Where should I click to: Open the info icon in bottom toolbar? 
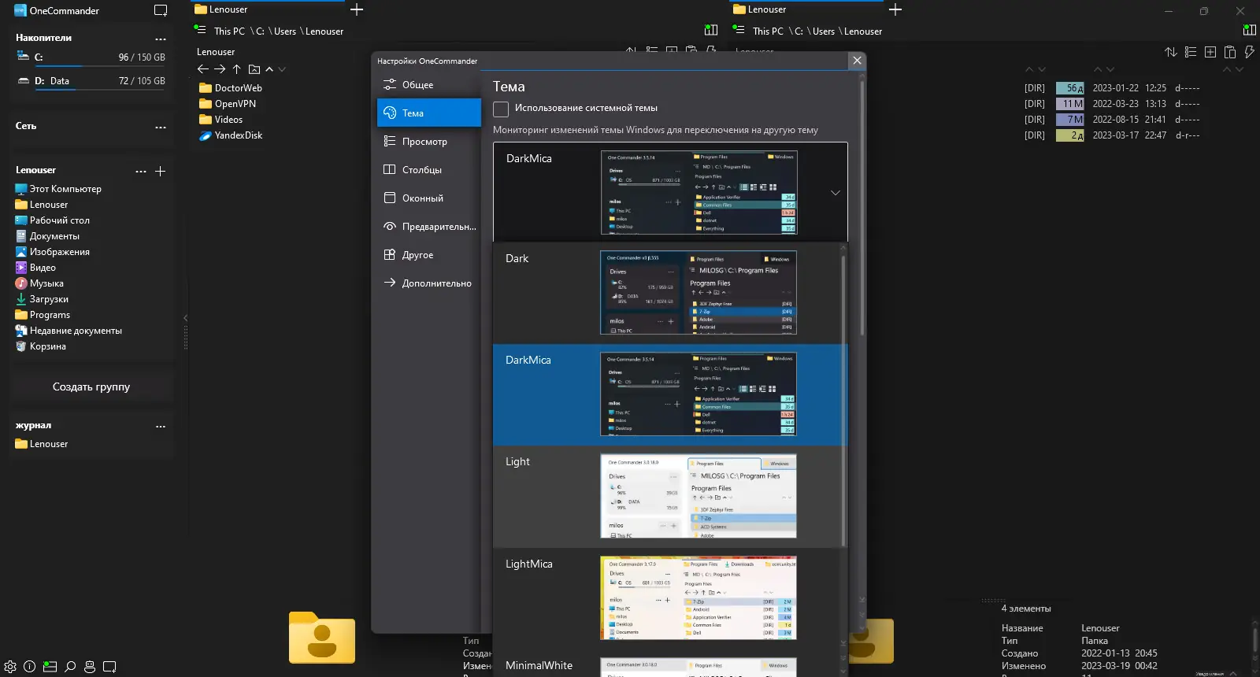[x=30, y=666]
